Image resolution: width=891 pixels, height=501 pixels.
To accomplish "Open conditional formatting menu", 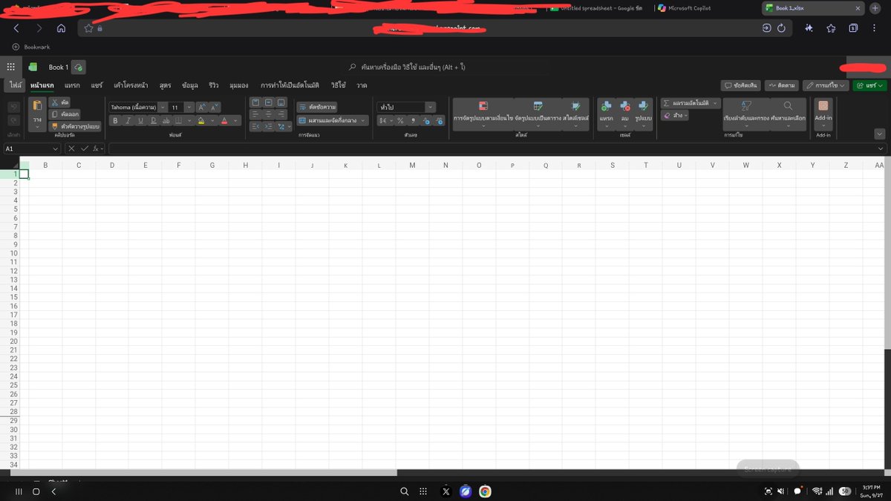I will point(483,114).
